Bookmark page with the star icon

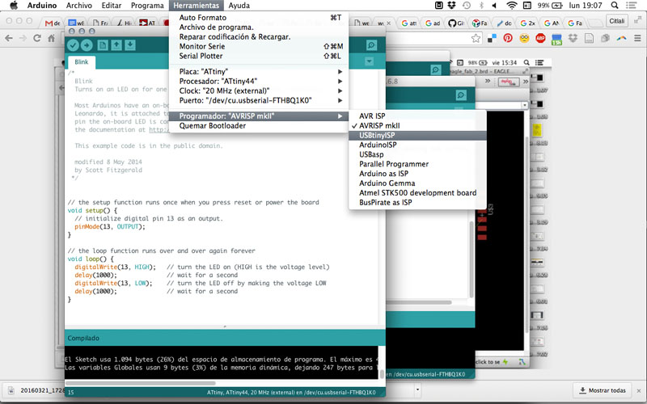coord(476,38)
